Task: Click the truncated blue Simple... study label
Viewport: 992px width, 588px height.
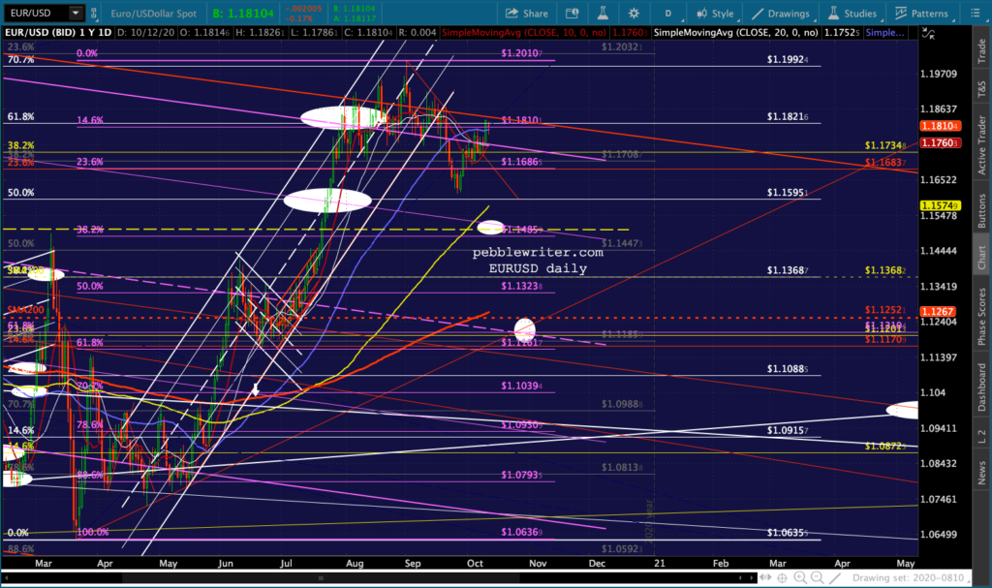Action: tap(885, 32)
